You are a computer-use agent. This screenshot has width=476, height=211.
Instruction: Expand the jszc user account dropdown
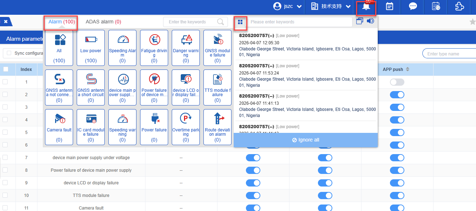287,6
